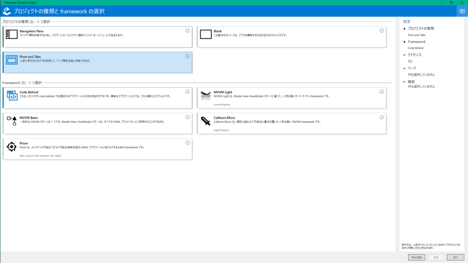Click the Blank project rectangle icon
Viewport: 468px width, 263px height.
(x=206, y=34)
